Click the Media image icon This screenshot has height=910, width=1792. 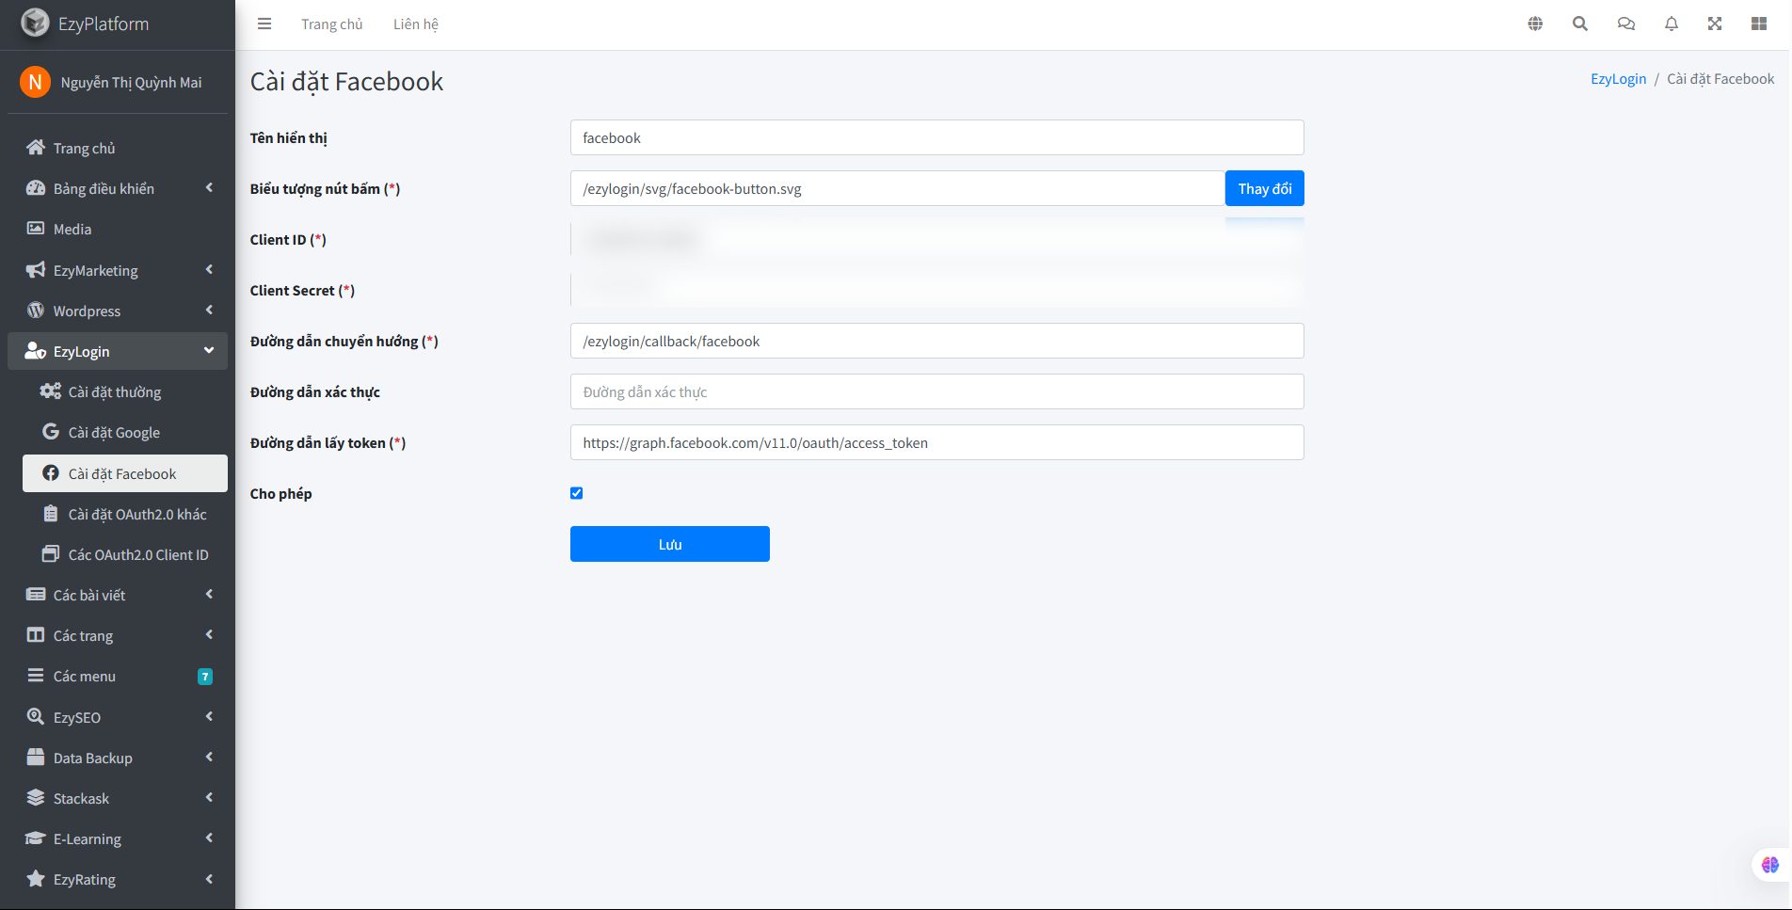pos(36,228)
